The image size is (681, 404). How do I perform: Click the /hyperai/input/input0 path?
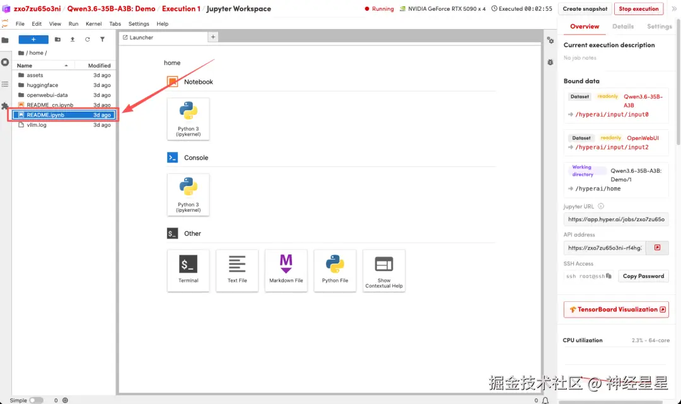[x=612, y=115]
